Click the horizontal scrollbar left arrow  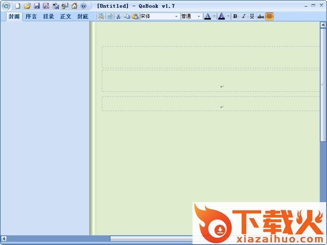click(x=4, y=238)
